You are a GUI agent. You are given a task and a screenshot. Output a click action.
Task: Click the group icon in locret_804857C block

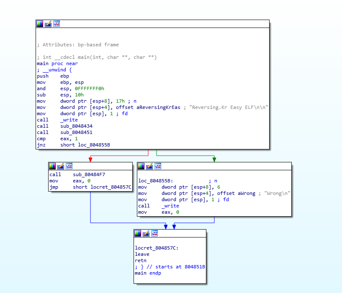tap(154, 233)
